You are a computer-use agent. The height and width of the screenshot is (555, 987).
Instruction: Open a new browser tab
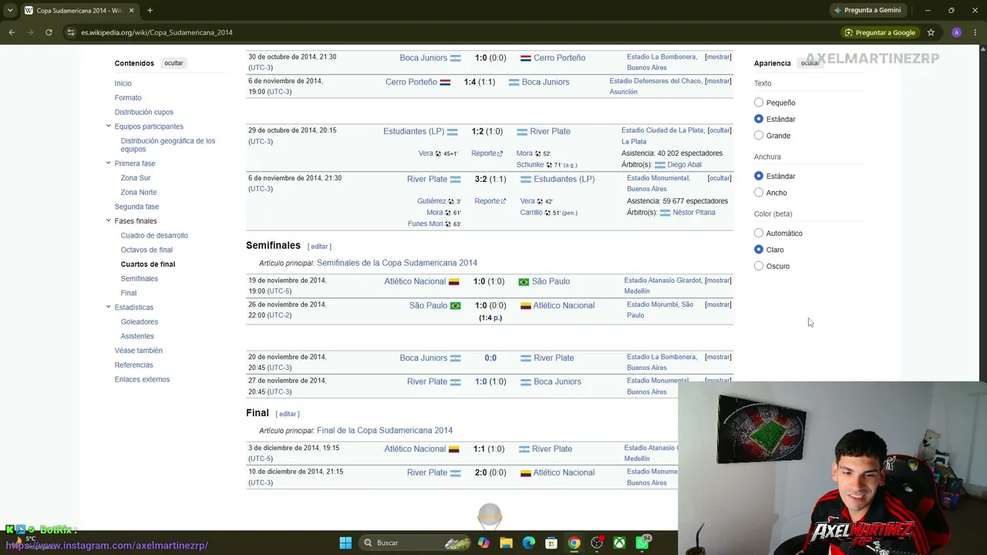click(150, 10)
